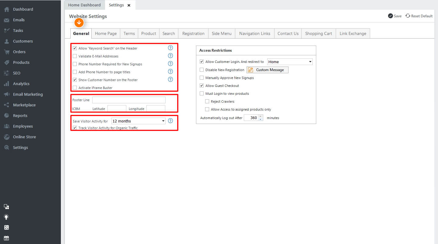438x244 pixels.
Task: Toggle Allow Customer Login checkbox
Action: point(201,62)
